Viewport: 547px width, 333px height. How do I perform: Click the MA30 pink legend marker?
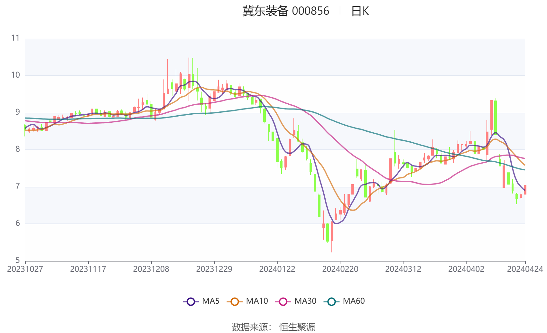(283, 301)
